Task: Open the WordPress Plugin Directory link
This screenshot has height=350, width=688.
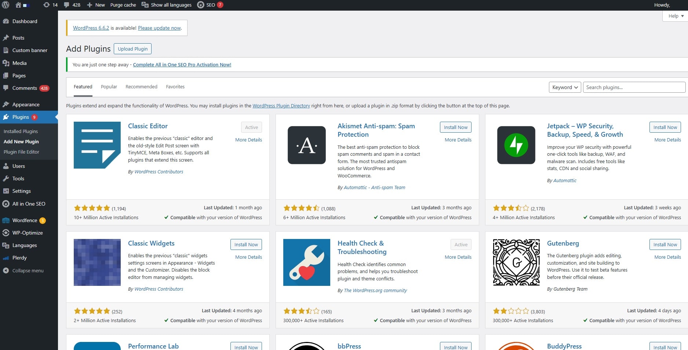Action: [x=281, y=106]
